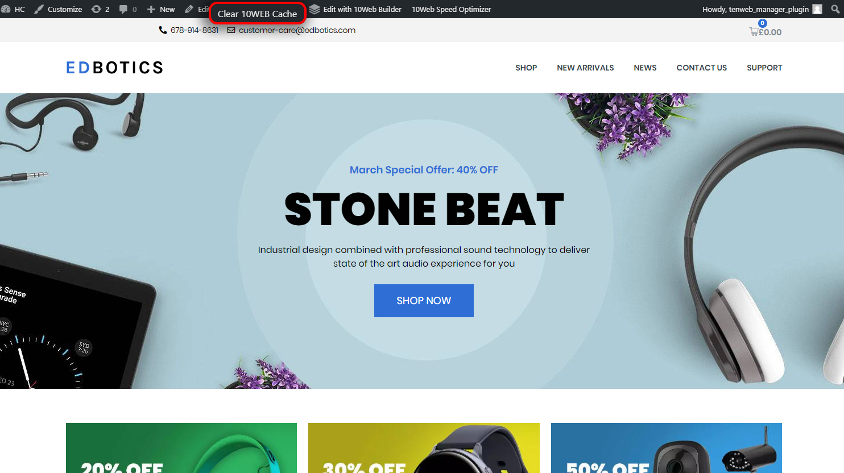This screenshot has height=473, width=844.
Task: Click the user avatar in admin bar
Action: [817, 9]
